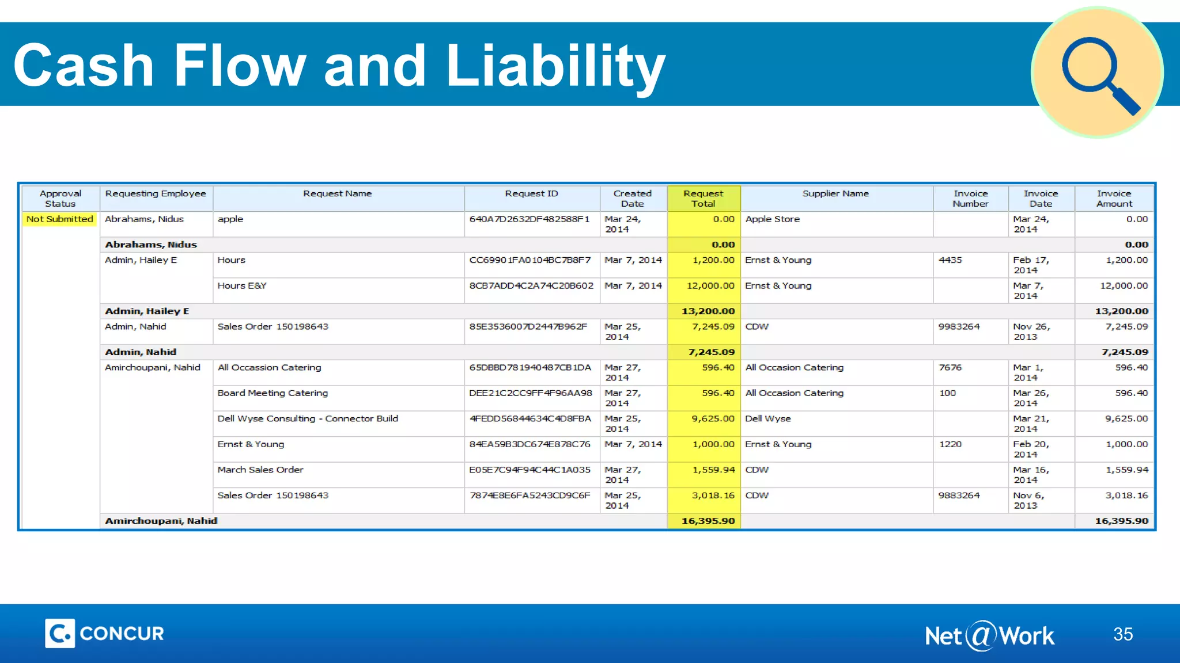The height and width of the screenshot is (663, 1180).
Task: Click the March Sales Order request name
Action: [260, 470]
